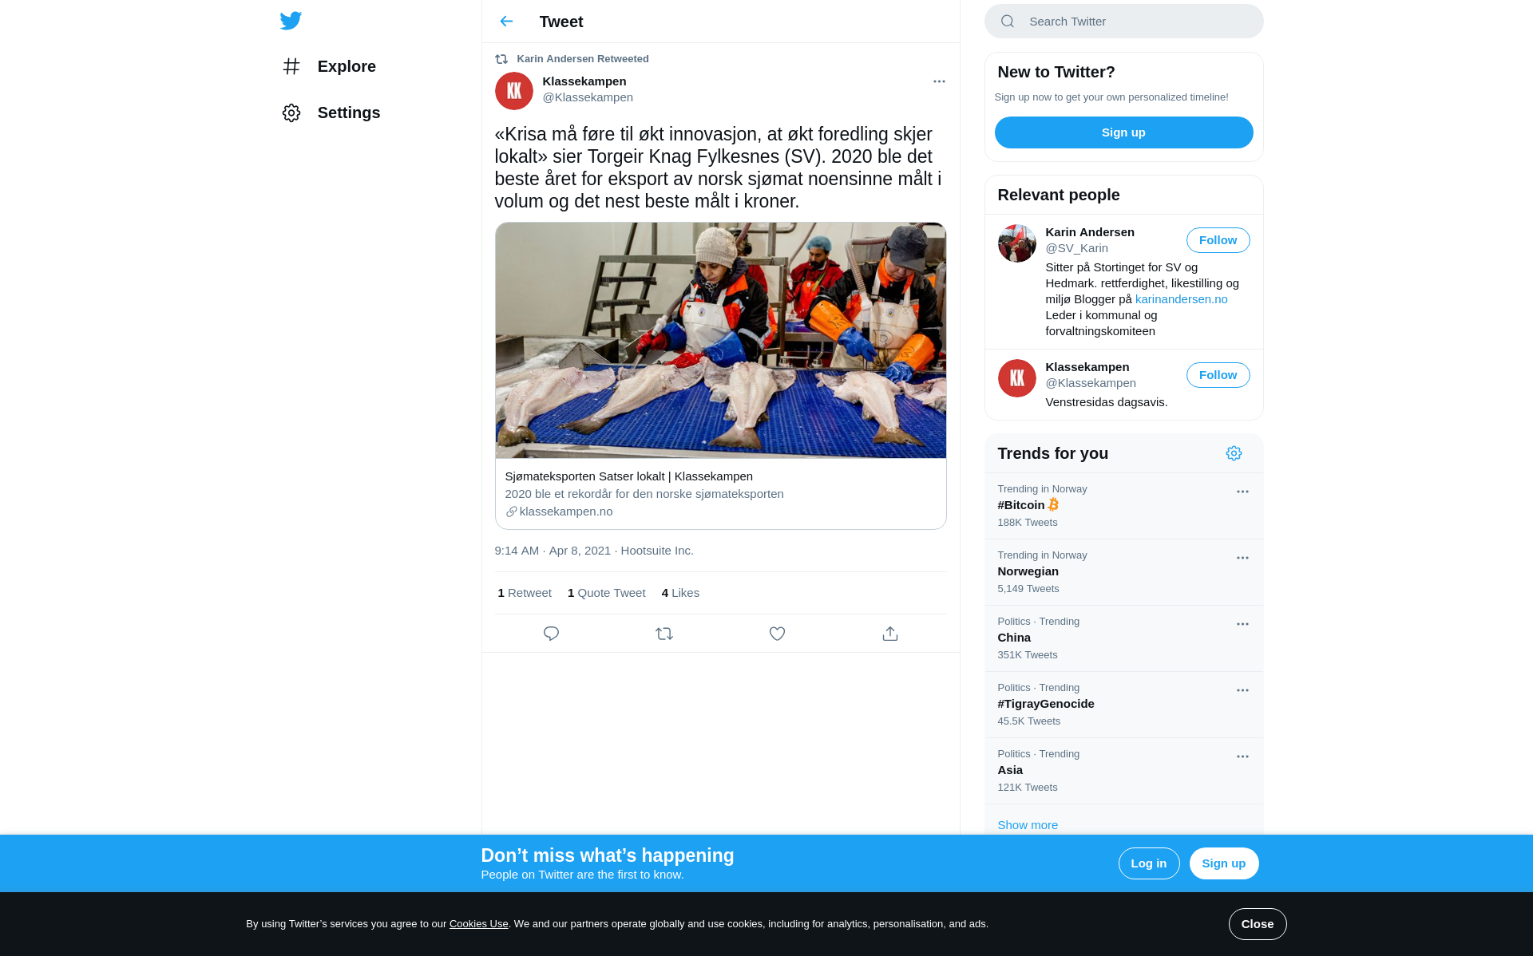The width and height of the screenshot is (1533, 956).
Task: Reply to the Klassekampen tweet
Action: tap(551, 634)
